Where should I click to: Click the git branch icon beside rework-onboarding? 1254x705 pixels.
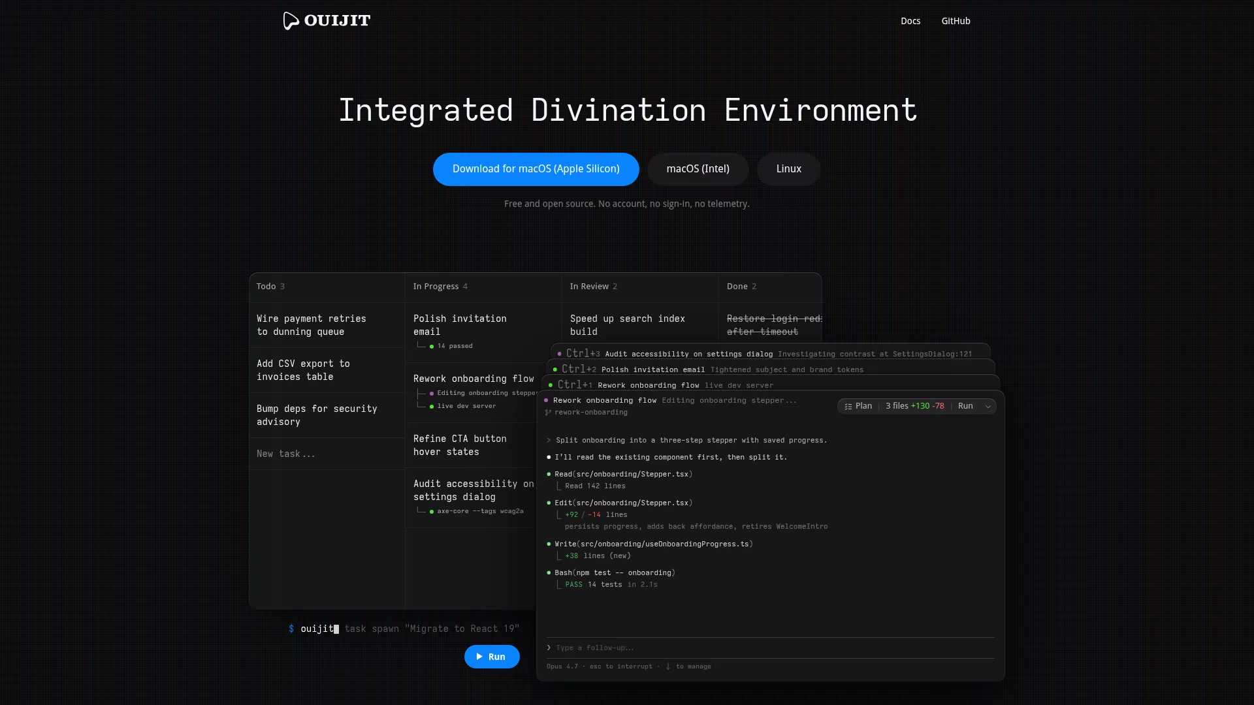point(548,413)
